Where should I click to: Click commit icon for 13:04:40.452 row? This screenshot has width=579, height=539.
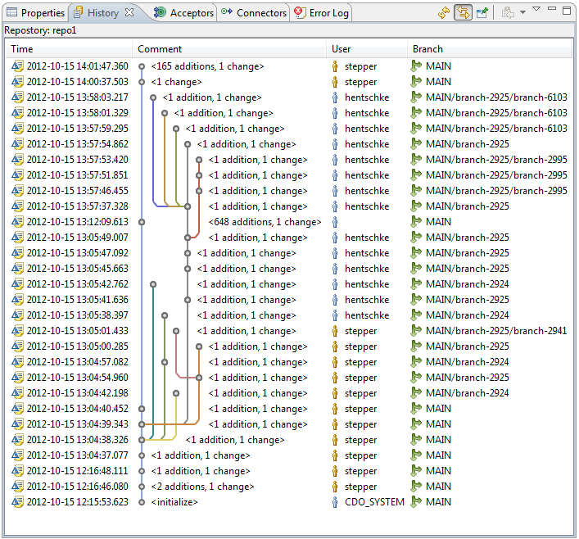tap(18, 409)
